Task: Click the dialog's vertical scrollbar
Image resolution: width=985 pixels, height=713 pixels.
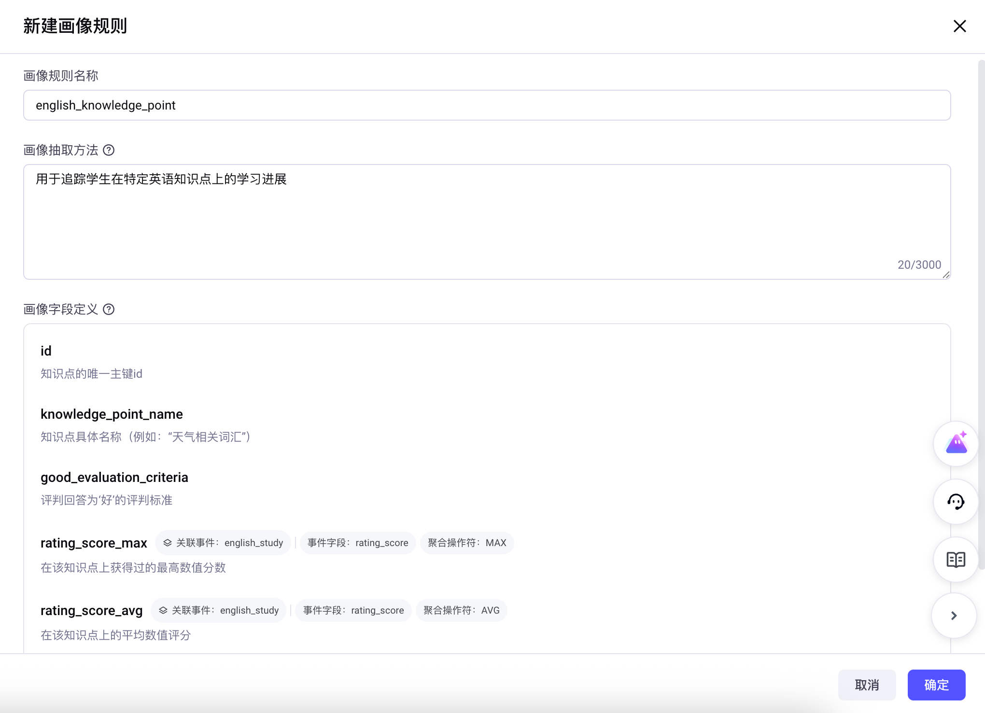Action: (x=981, y=314)
